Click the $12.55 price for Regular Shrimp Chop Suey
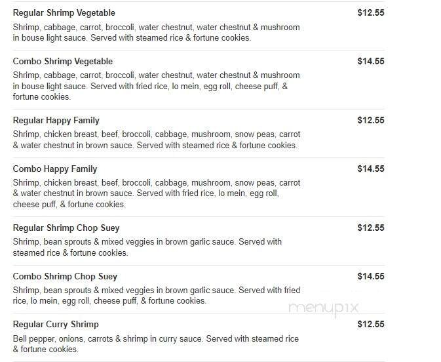Image resolution: width=441 pixels, height=362 pixels. (370, 228)
